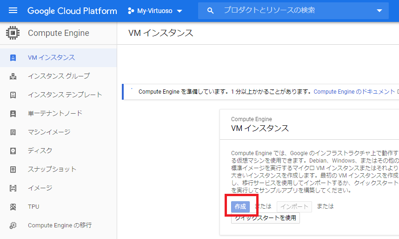Click the 作成 create button
399x239 pixels.
[240, 207]
